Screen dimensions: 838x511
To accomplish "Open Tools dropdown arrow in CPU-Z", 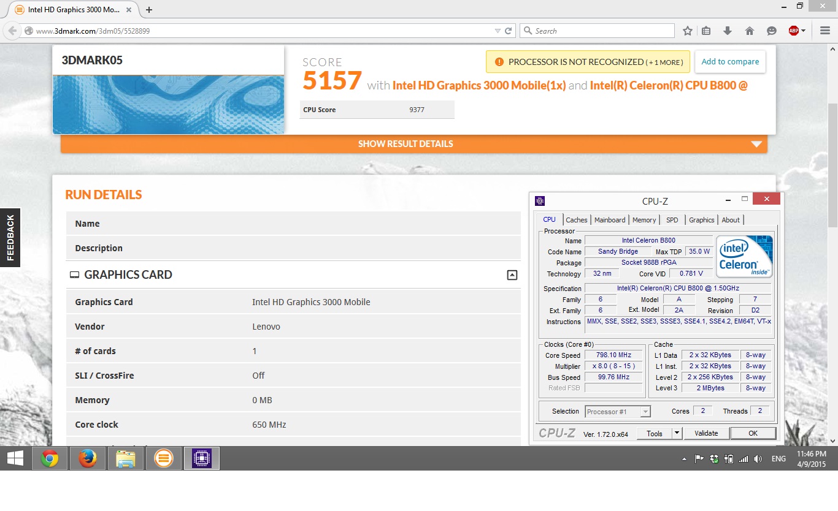I will [x=677, y=433].
